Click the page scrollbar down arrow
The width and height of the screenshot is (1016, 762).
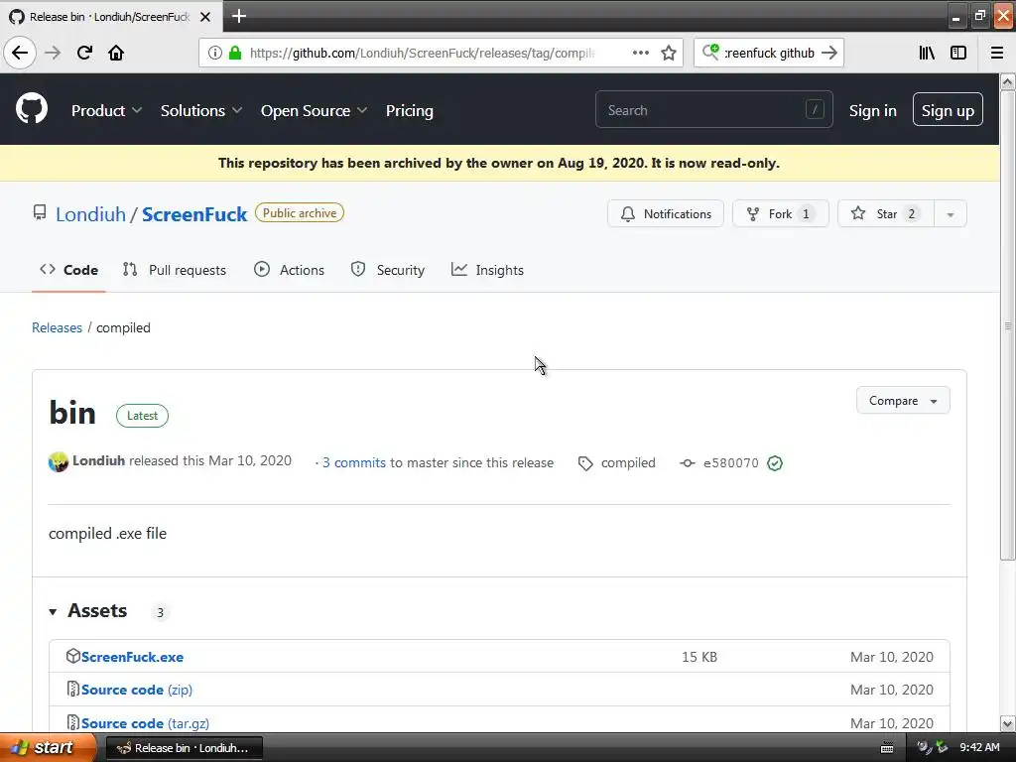tap(1008, 723)
